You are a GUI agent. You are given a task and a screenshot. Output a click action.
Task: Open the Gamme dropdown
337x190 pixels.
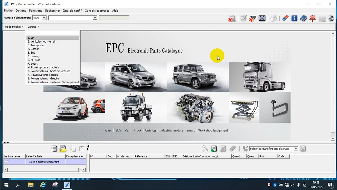point(33,27)
